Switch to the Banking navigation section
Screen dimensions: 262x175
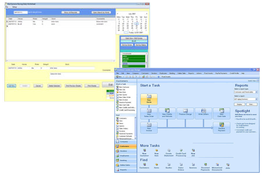[125, 160]
